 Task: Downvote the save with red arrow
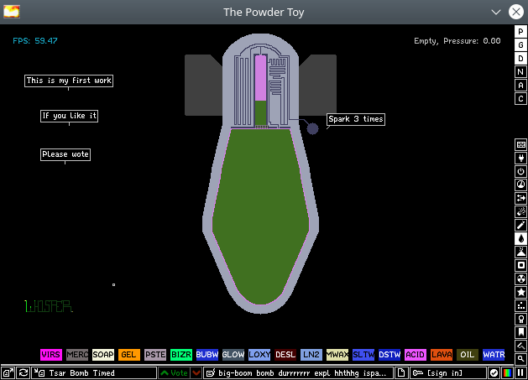tap(196, 373)
